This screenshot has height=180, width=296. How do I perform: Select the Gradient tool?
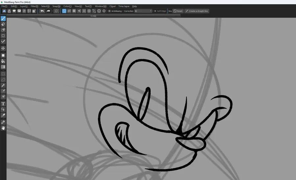3,67
